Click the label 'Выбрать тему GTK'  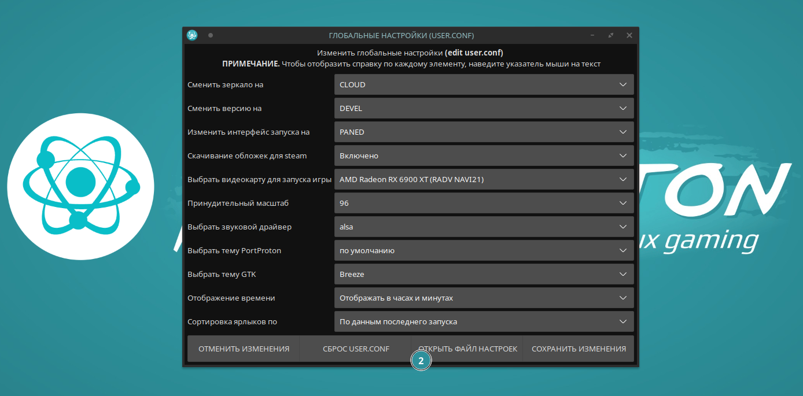pos(222,274)
